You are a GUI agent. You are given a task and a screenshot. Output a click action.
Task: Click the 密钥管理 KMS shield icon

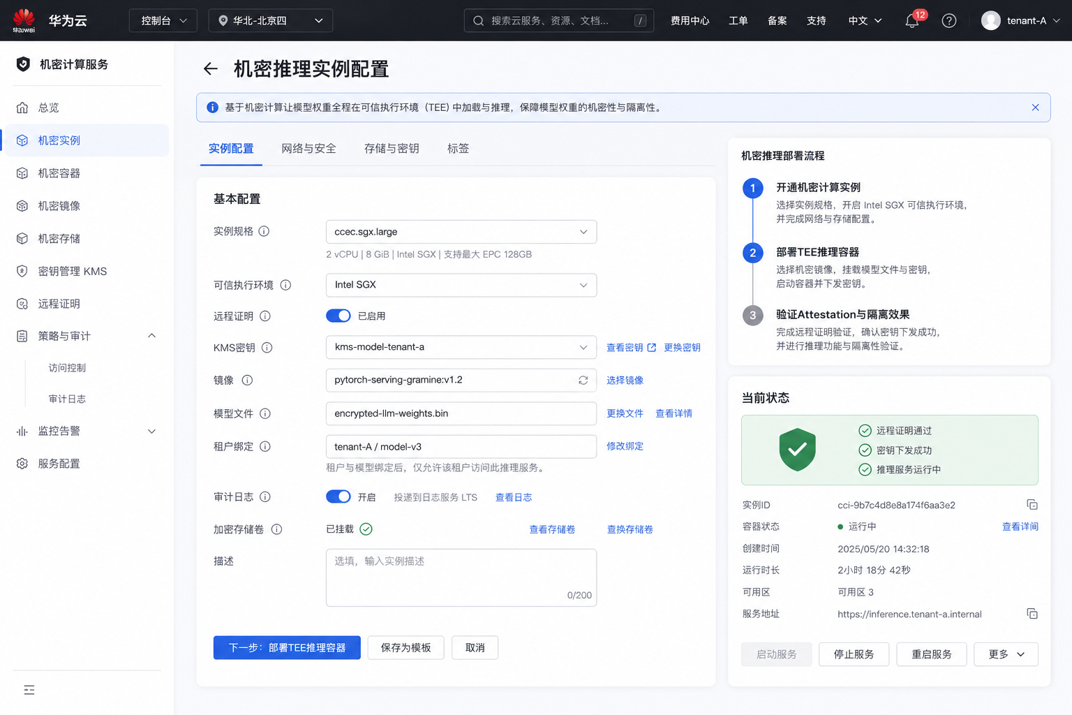(x=22, y=271)
